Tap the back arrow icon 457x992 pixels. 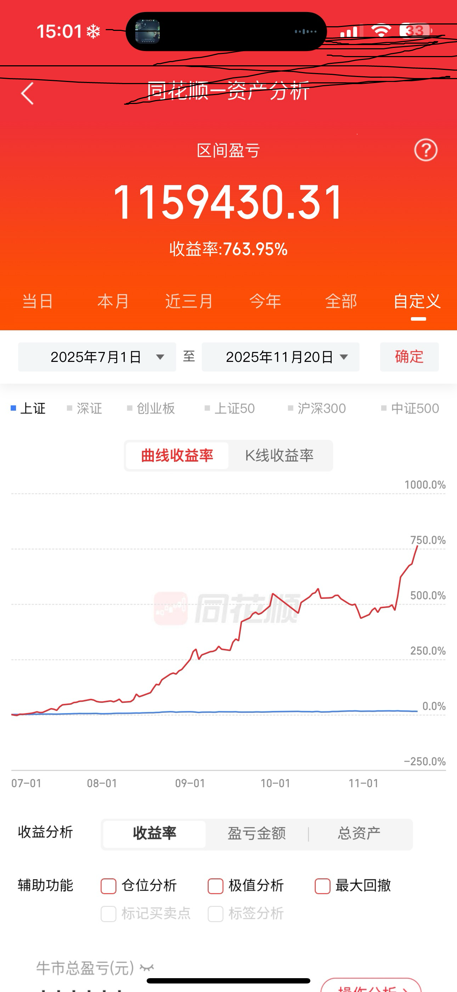tap(27, 93)
